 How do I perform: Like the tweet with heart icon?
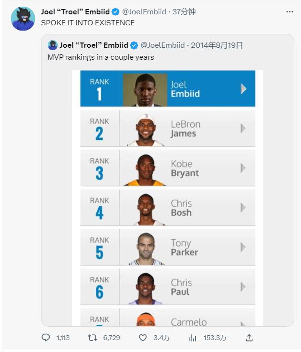point(143,338)
